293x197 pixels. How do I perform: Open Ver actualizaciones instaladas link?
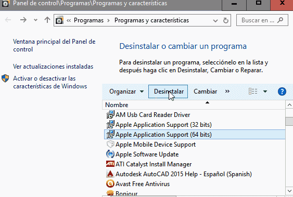pos(53,67)
